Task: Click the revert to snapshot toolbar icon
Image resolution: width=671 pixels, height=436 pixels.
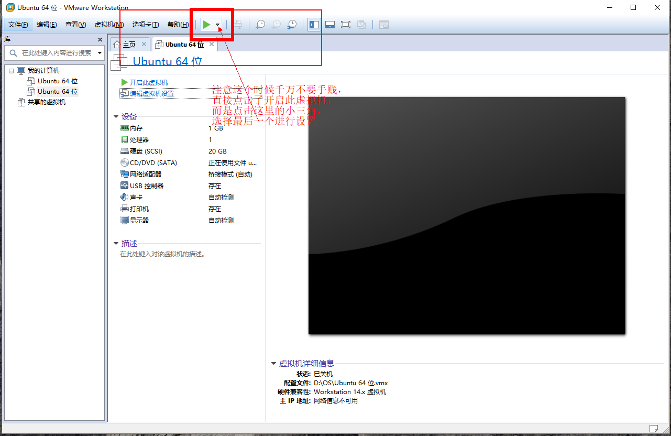Action: pos(276,25)
